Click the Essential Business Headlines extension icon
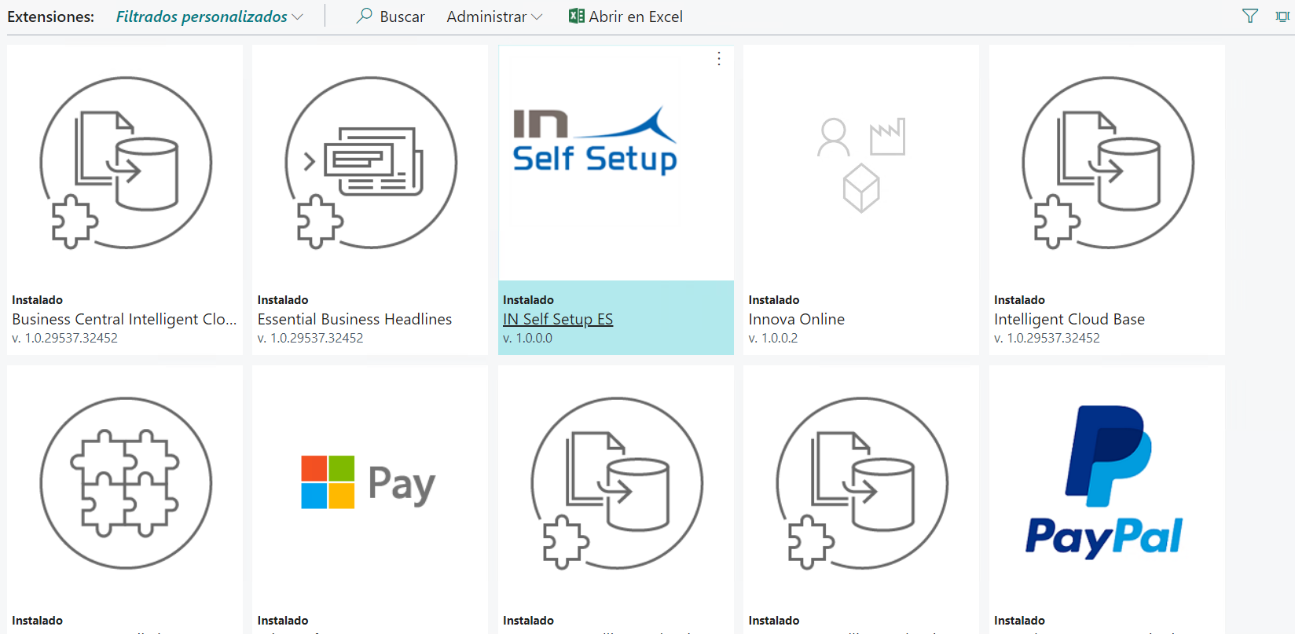 pos(371,163)
